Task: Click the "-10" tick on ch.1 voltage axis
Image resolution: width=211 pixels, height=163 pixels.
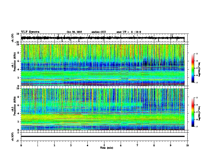Action: (17, 42)
